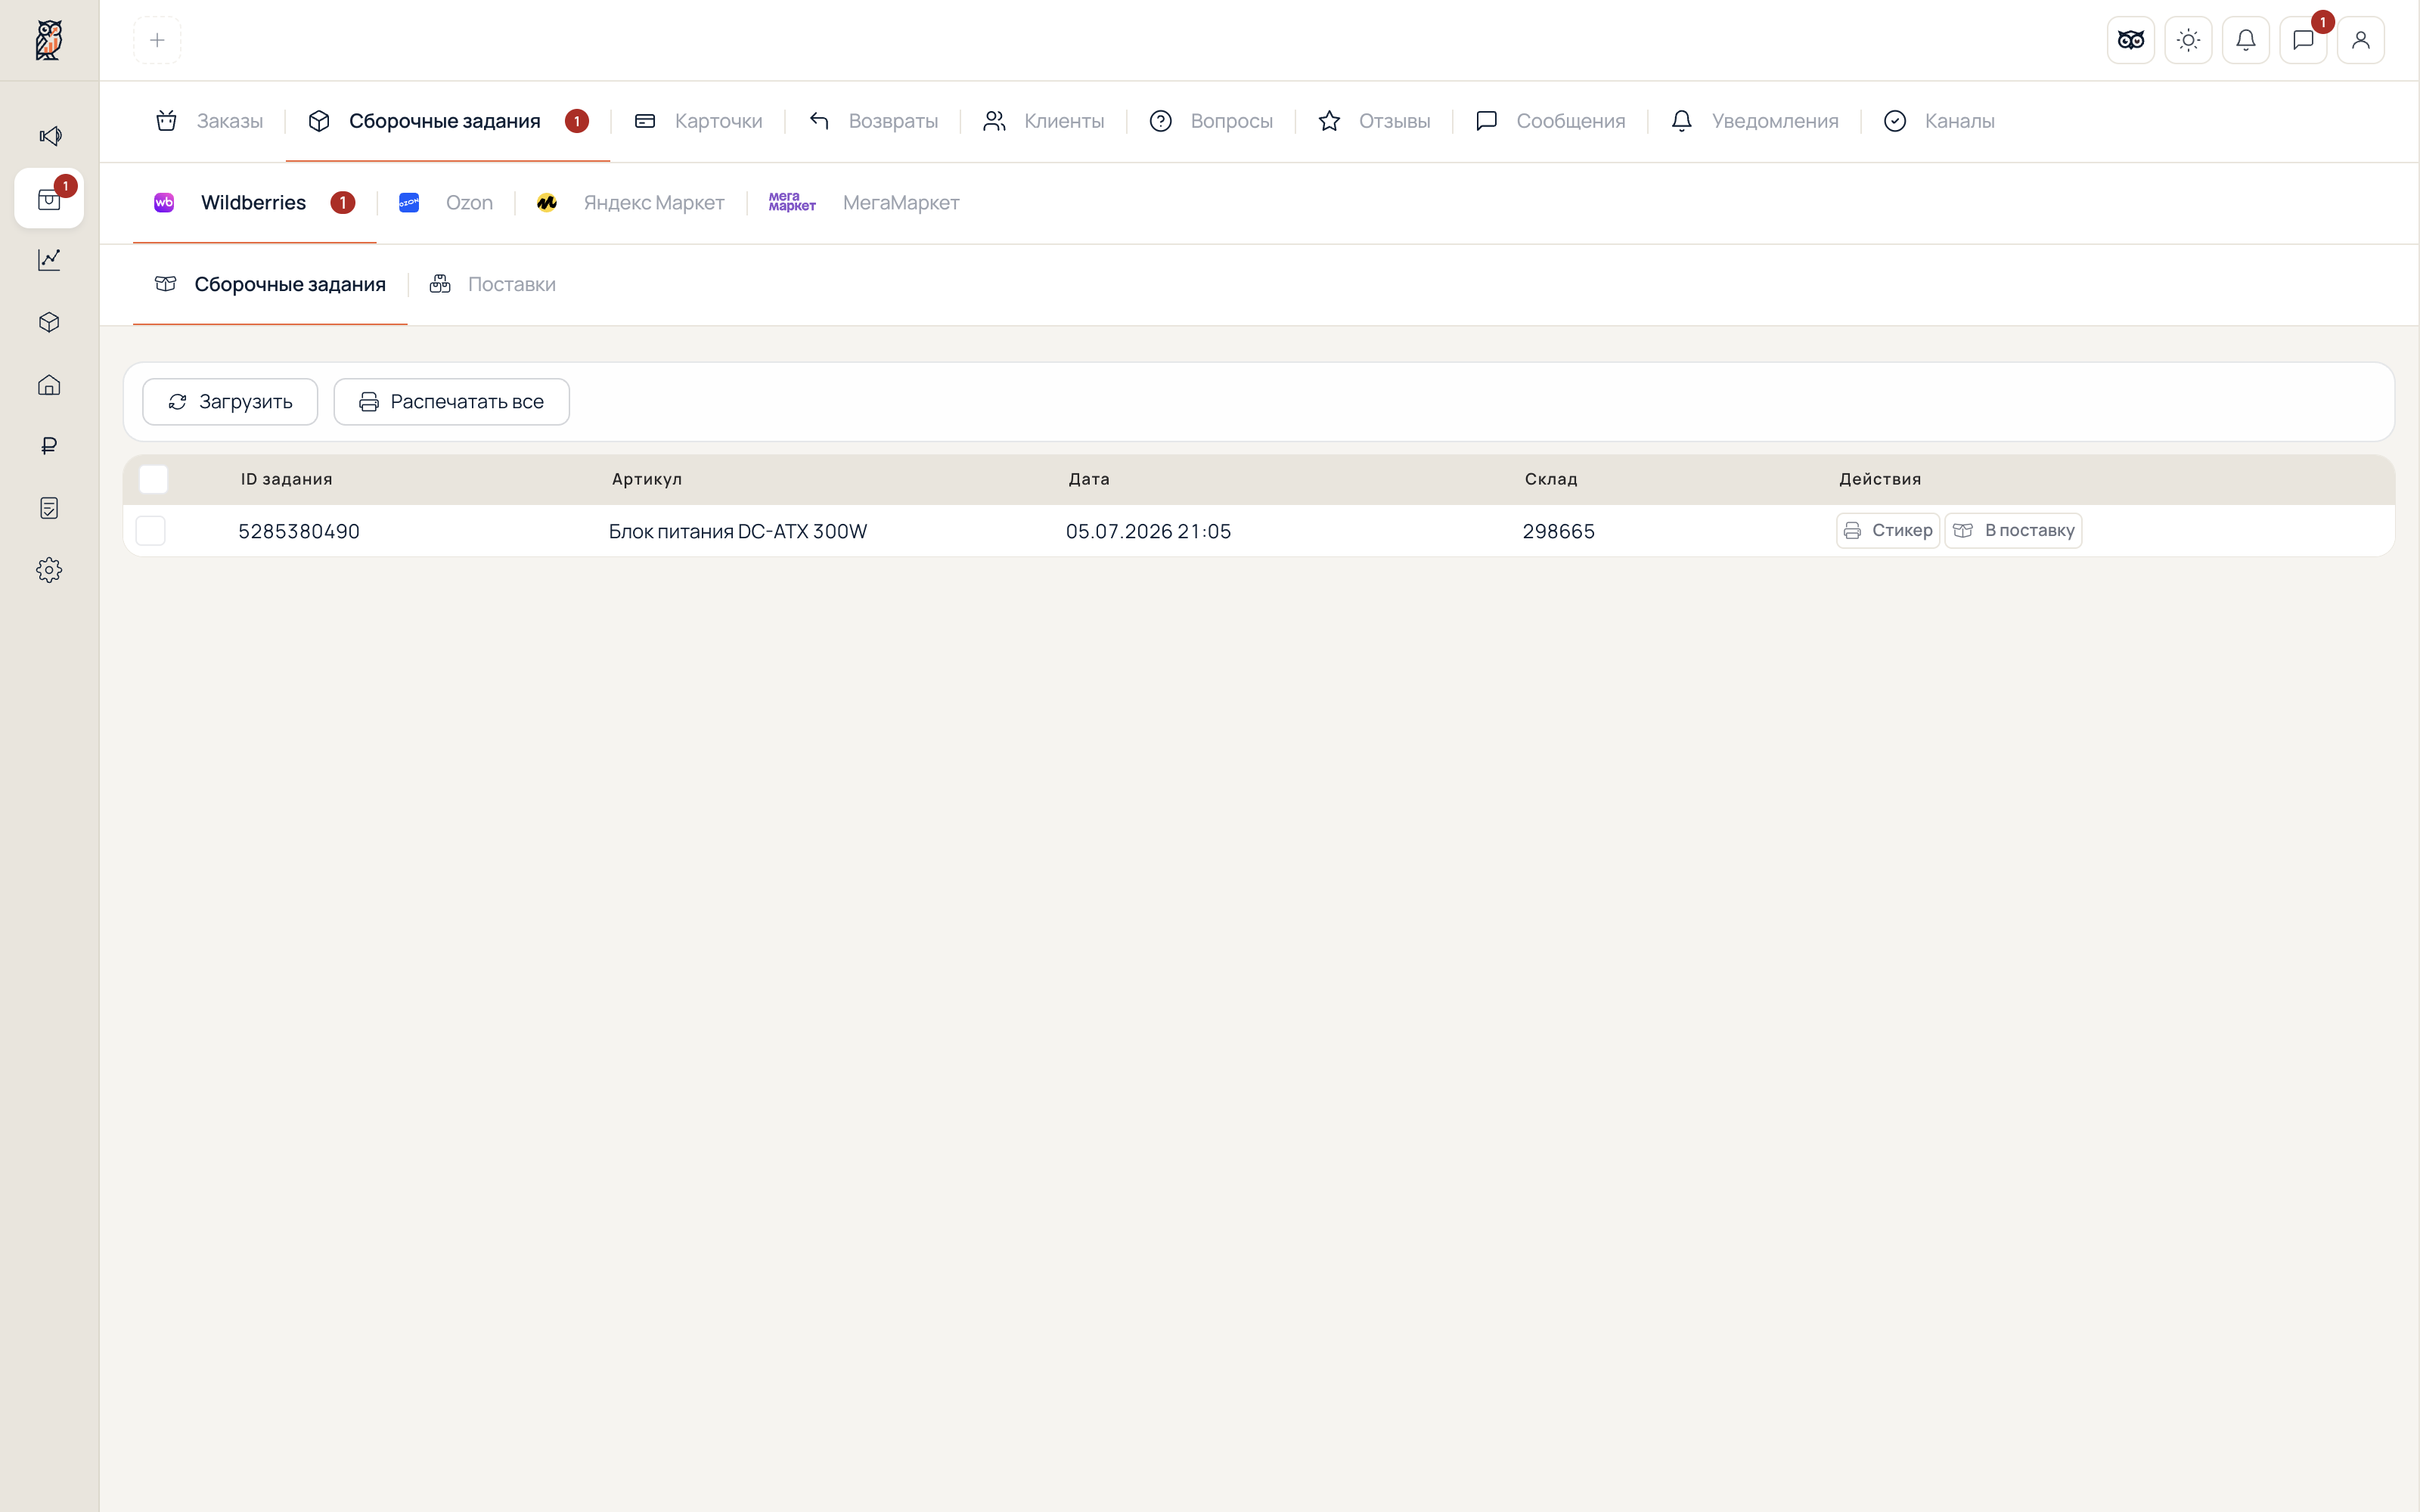
Task: Click the Загрузить button
Action: (230, 402)
